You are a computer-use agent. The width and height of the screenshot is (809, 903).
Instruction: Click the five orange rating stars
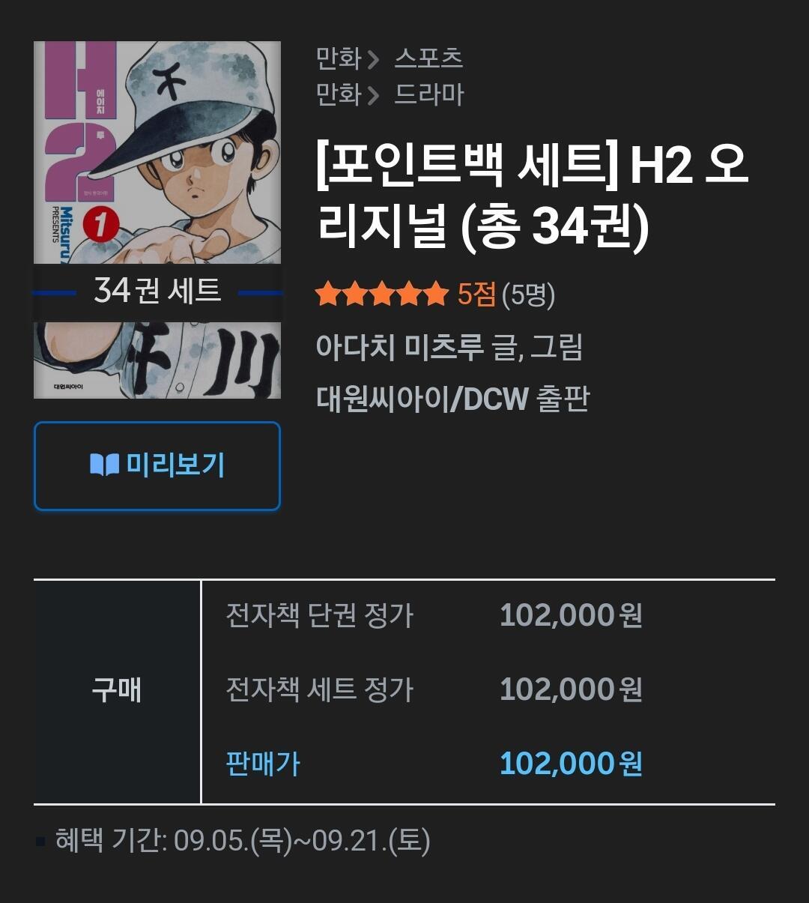pos(382,295)
